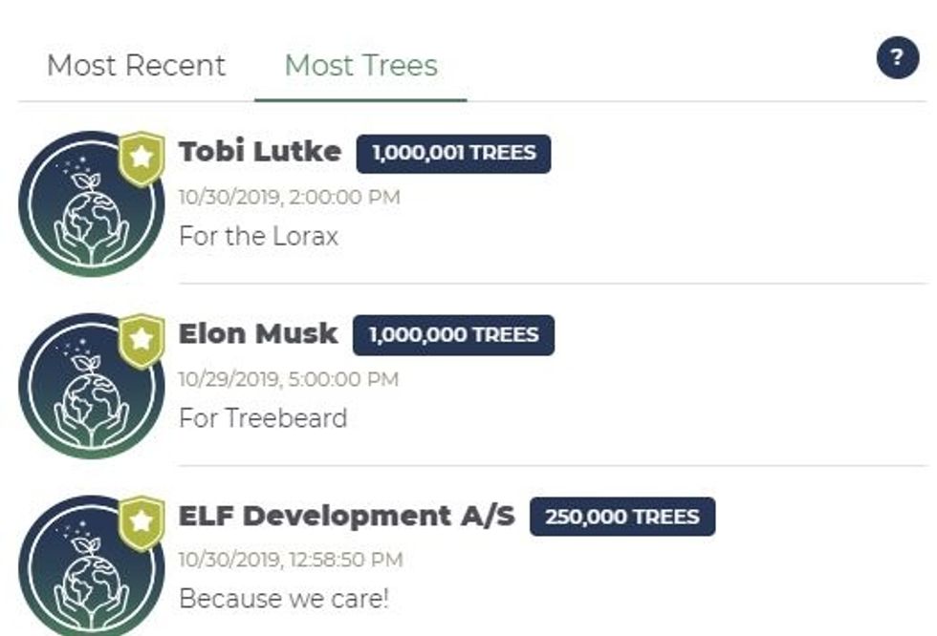Image resolution: width=937 pixels, height=636 pixels.
Task: Open ELF Development A/S donor name
Action: (x=346, y=516)
